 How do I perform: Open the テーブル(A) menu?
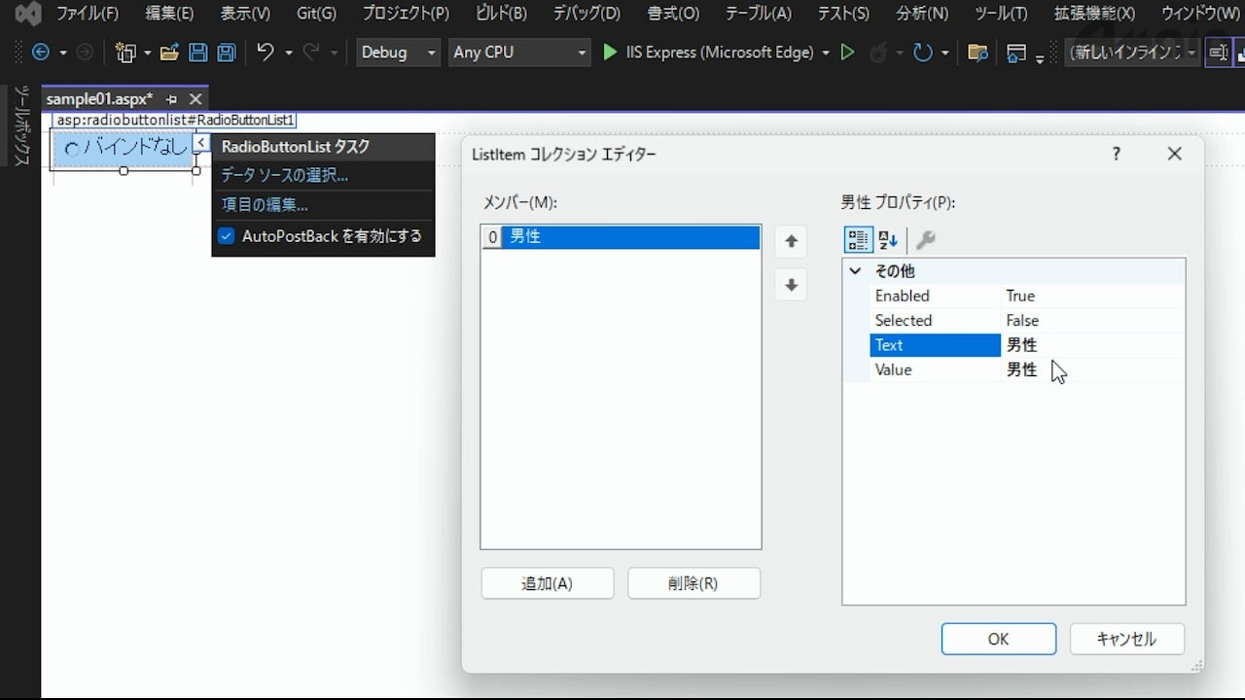[759, 14]
